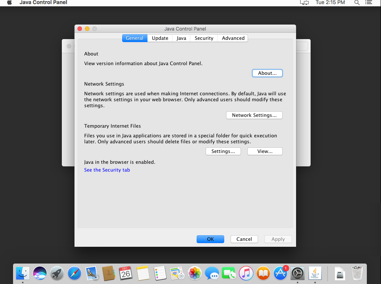Click the Java app icon in dock
The height and width of the screenshot is (284, 381).
coord(315,274)
